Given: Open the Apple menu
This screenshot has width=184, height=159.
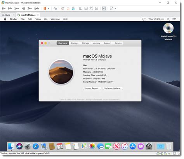Looking at the screenshot, I should coord(5,19).
